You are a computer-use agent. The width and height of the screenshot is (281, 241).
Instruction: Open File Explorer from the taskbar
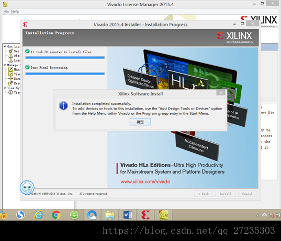coord(110,215)
